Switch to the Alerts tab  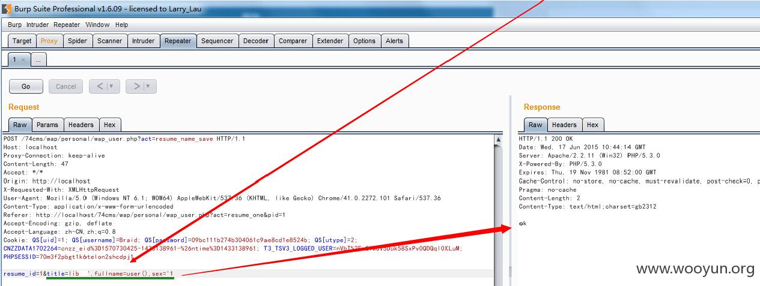pos(395,41)
